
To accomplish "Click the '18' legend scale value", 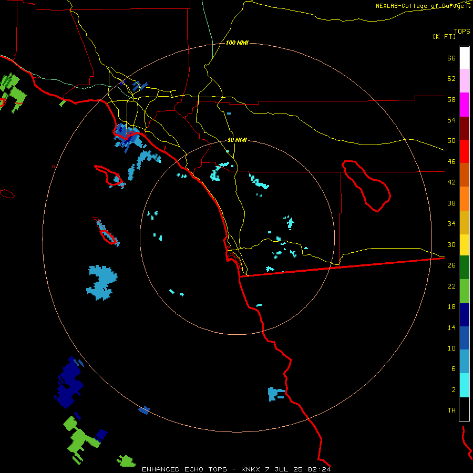I will coord(451,307).
